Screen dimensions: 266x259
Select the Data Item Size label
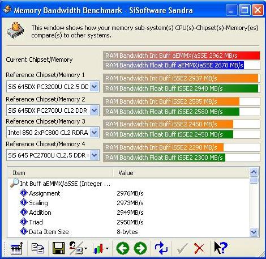[49, 232]
